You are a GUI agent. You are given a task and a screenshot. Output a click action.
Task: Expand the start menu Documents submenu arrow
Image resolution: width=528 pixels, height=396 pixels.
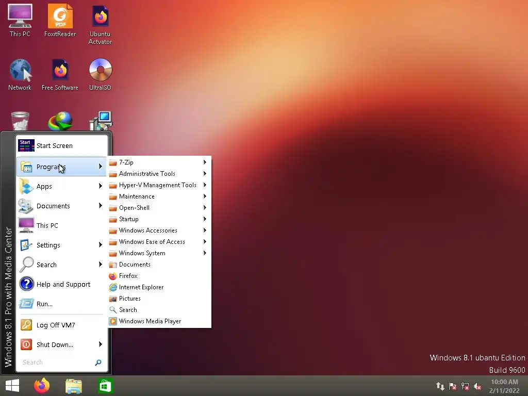pos(101,205)
